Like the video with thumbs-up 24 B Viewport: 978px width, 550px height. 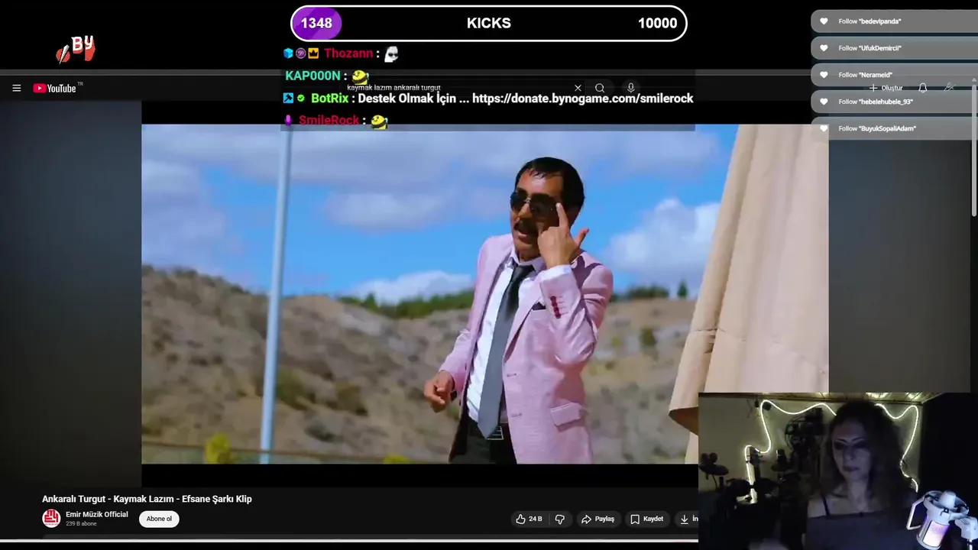[529, 519]
